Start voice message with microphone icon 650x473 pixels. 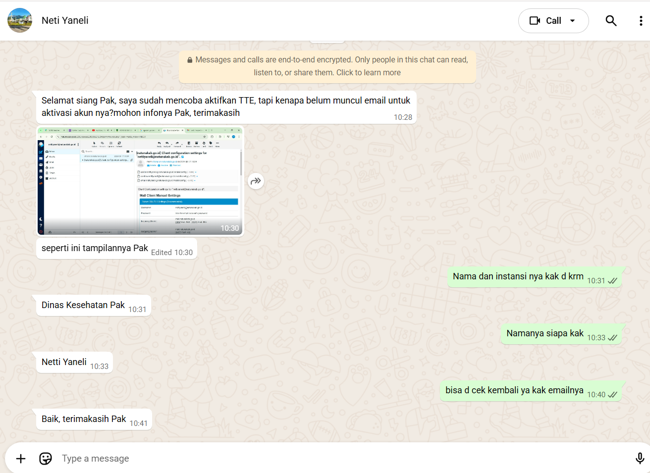pos(640,459)
